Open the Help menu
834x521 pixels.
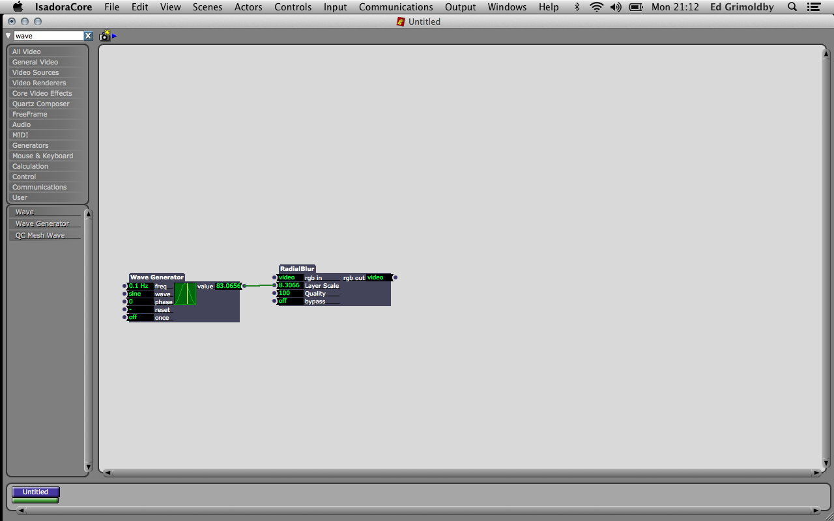pos(549,7)
